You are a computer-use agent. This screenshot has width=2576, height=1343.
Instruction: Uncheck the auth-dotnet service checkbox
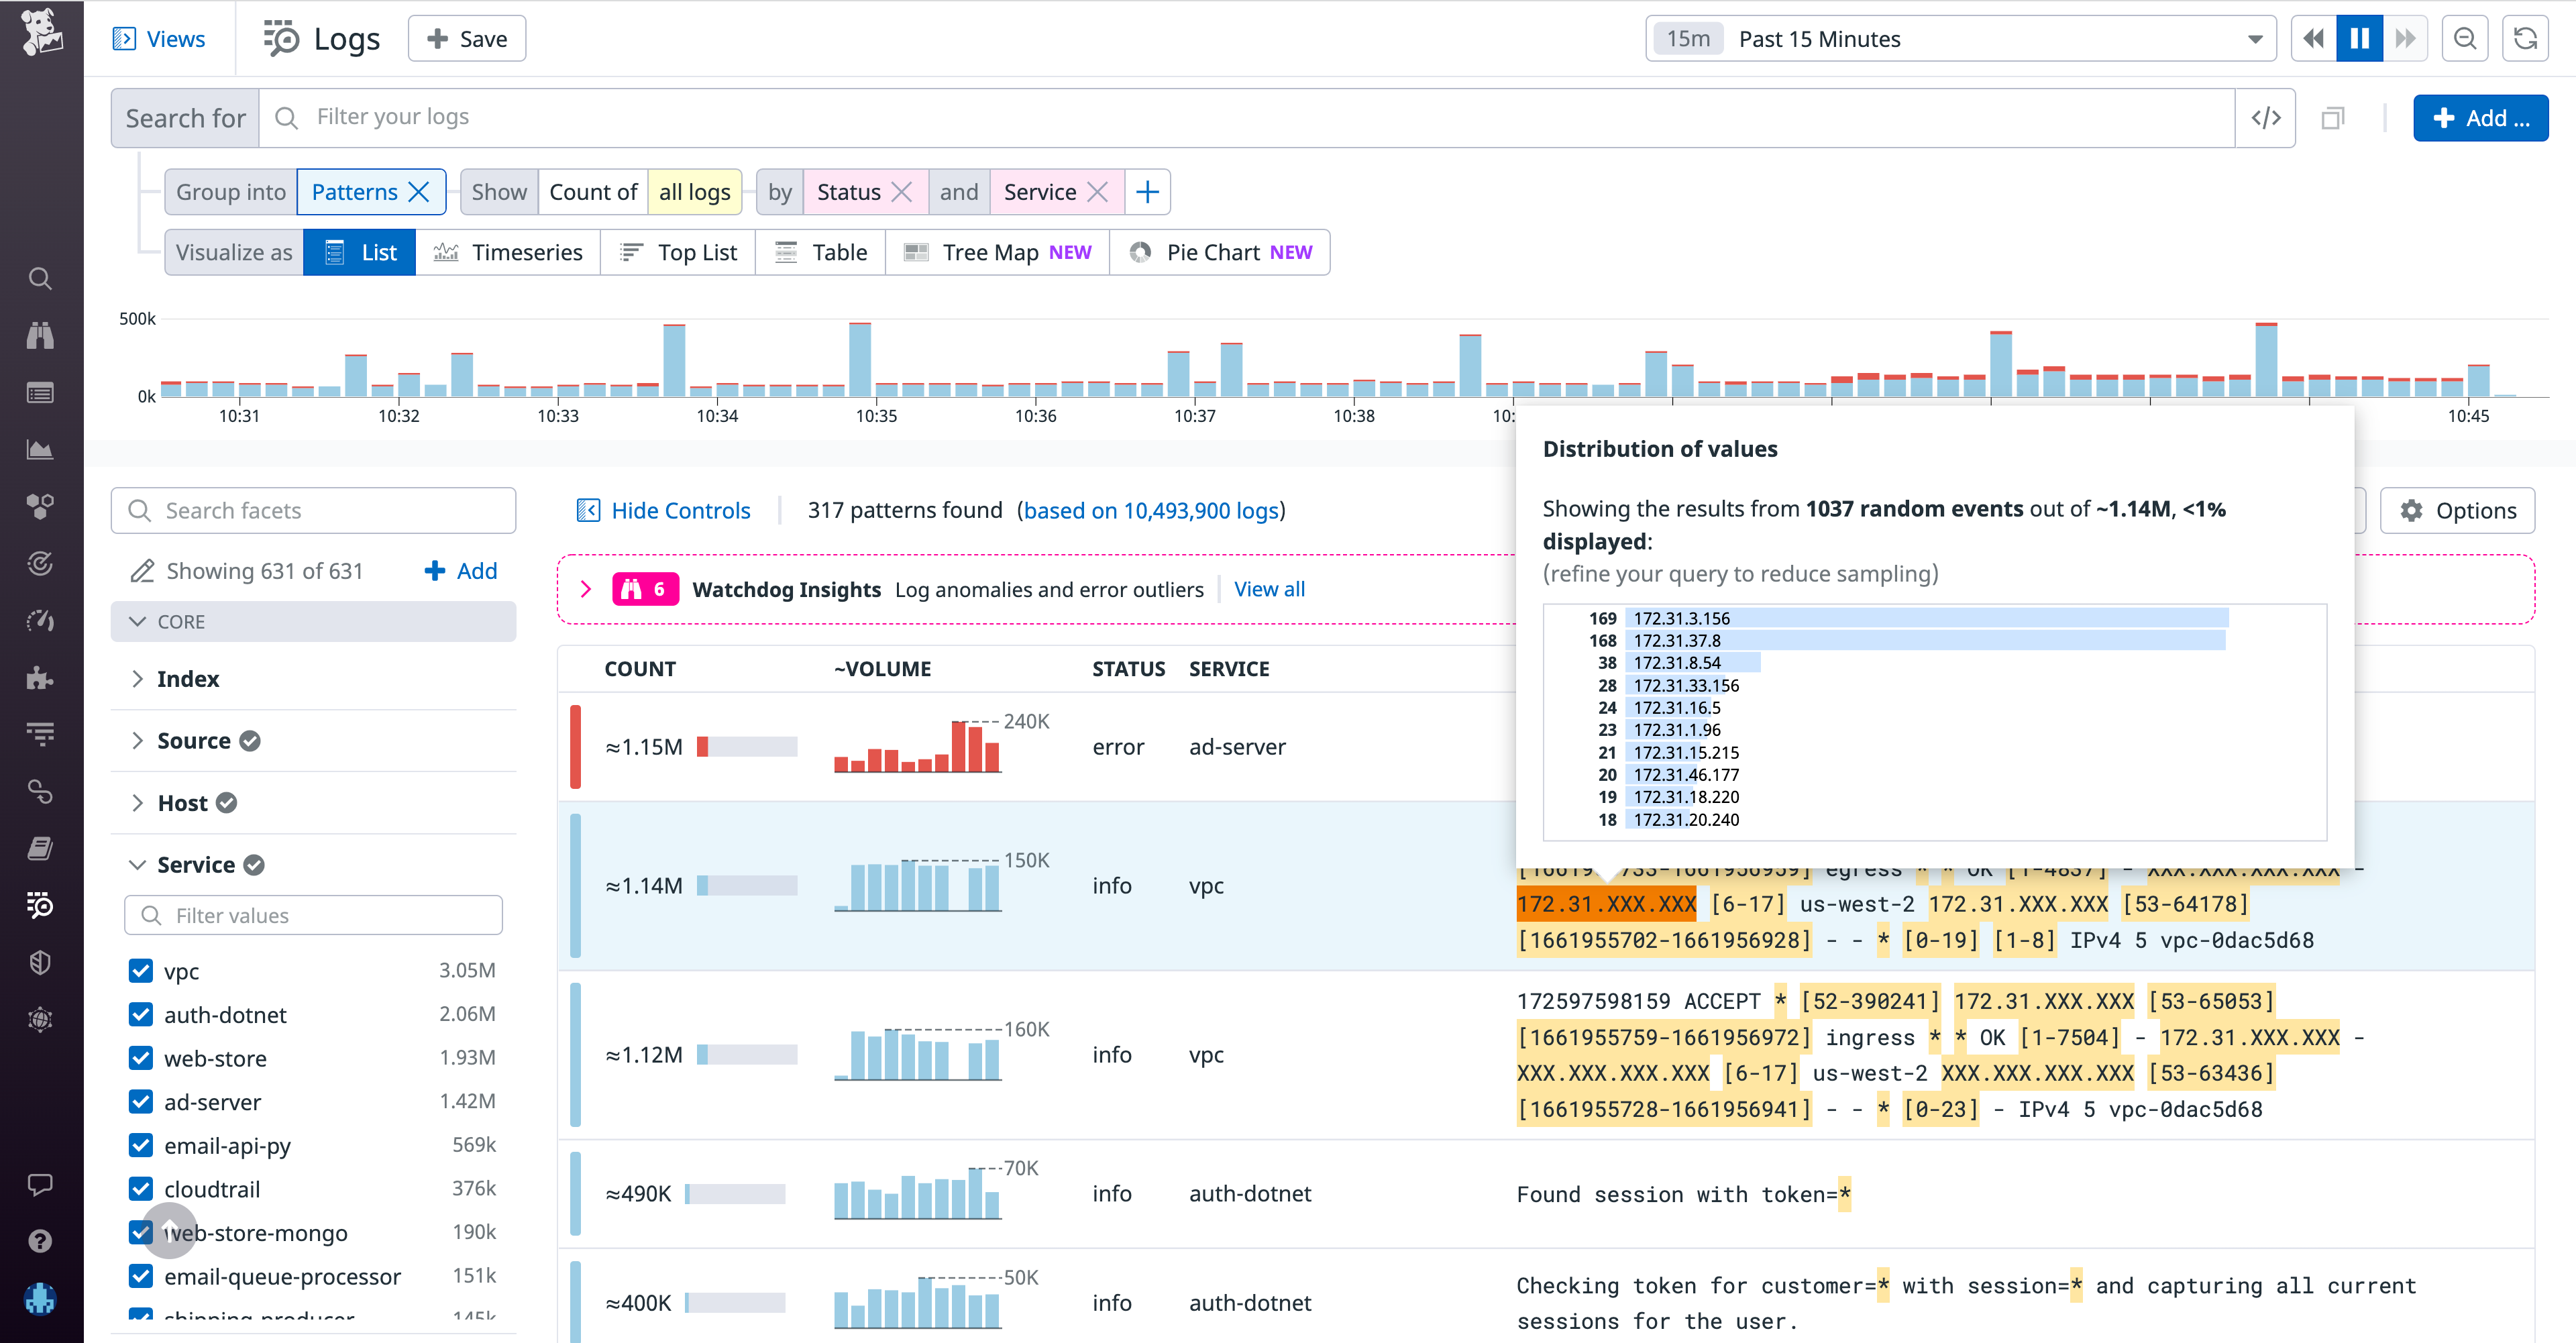(141, 1015)
